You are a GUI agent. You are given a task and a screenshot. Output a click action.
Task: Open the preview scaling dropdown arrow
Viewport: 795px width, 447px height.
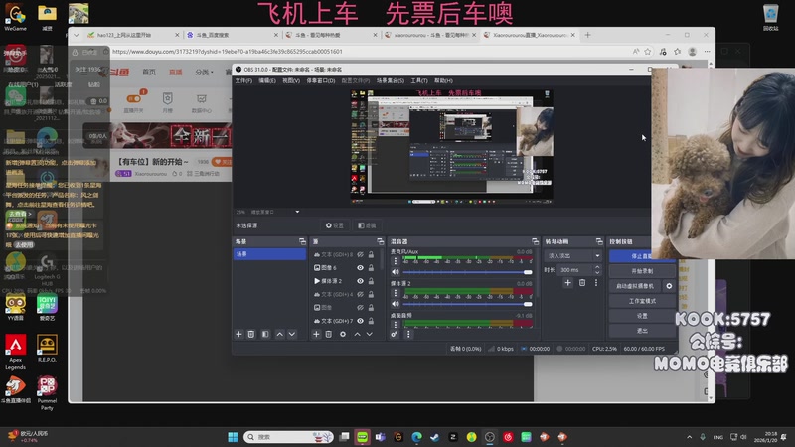pyautogui.click(x=297, y=212)
